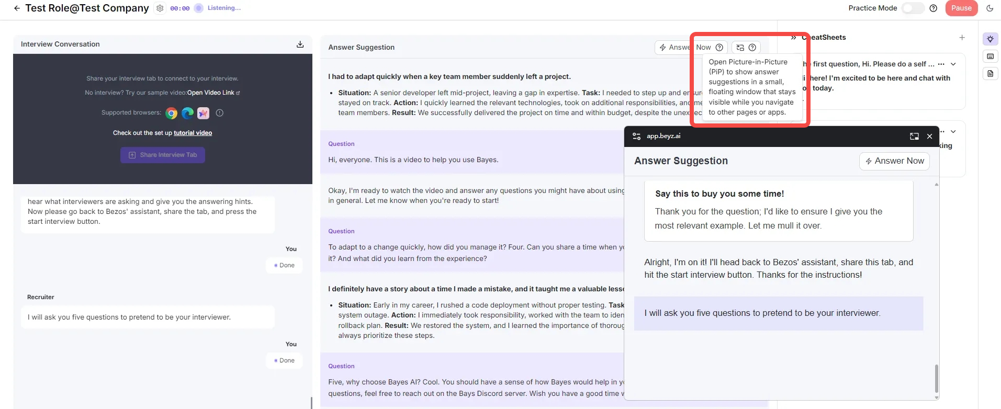1001x409 pixels.
Task: Open interview settings gear icon
Action: coord(160,8)
